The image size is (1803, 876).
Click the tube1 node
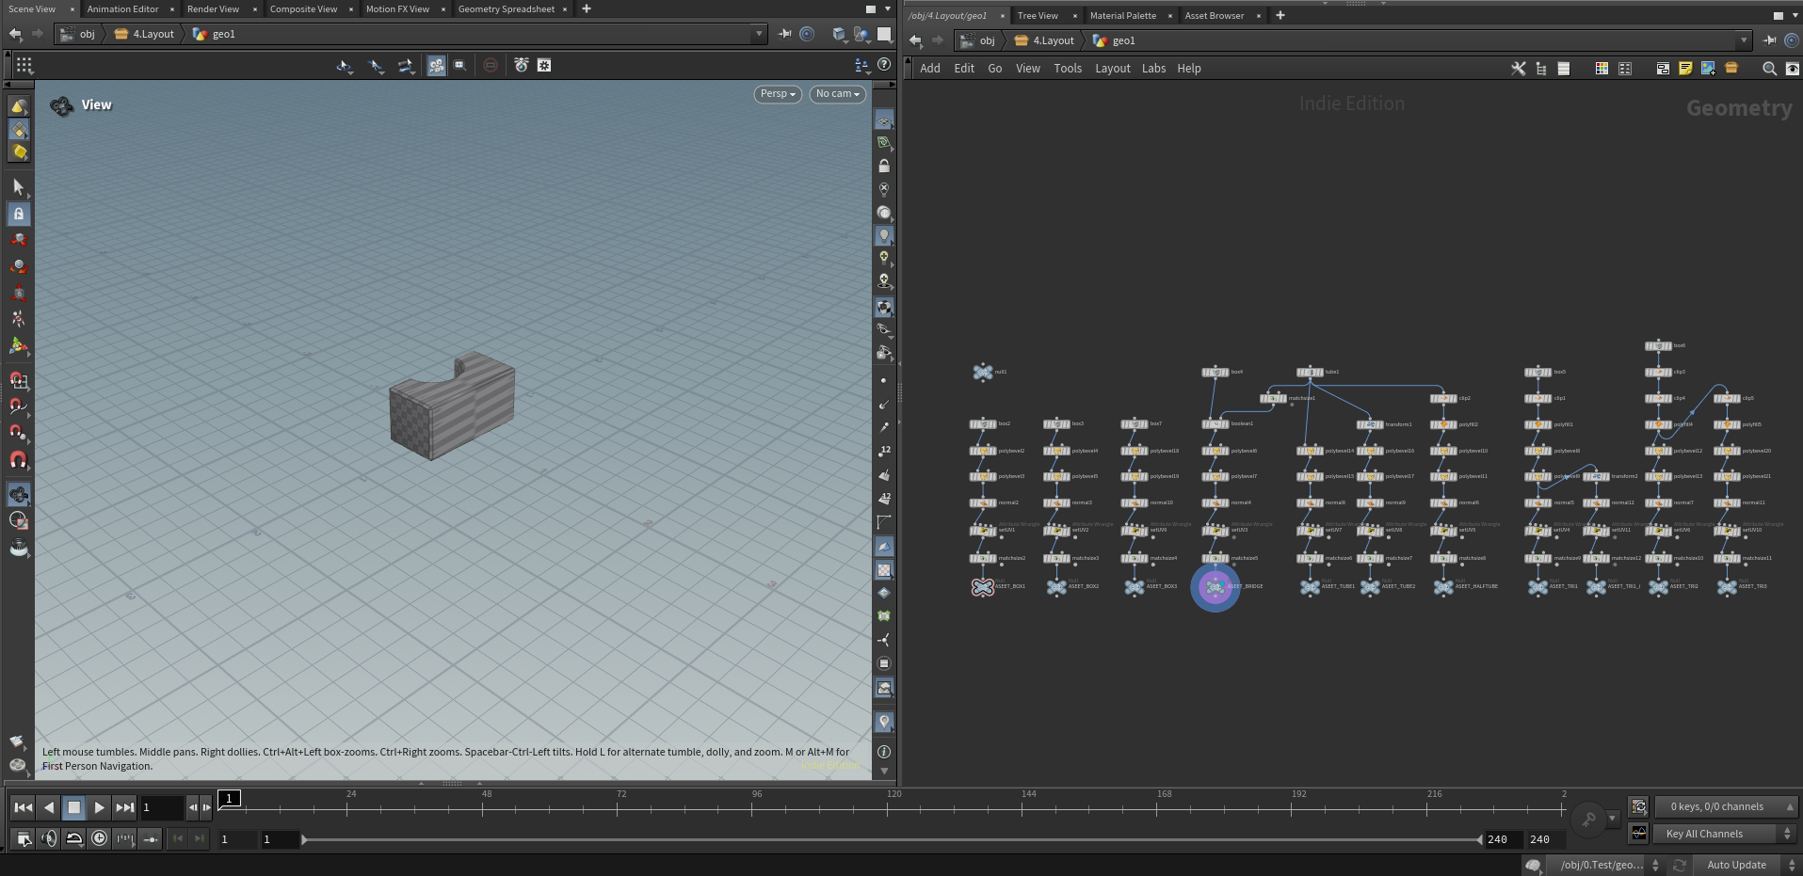[1310, 373]
